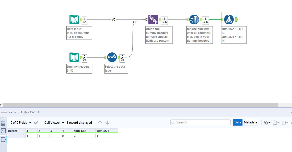Viewport: 292px width, 152px height.
Task: Expand the 6 of 6 Fields dropdown
Action: click(29, 122)
